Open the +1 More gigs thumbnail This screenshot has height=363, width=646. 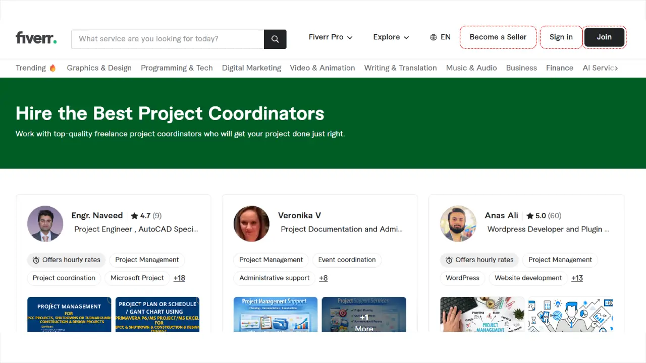coord(364,314)
